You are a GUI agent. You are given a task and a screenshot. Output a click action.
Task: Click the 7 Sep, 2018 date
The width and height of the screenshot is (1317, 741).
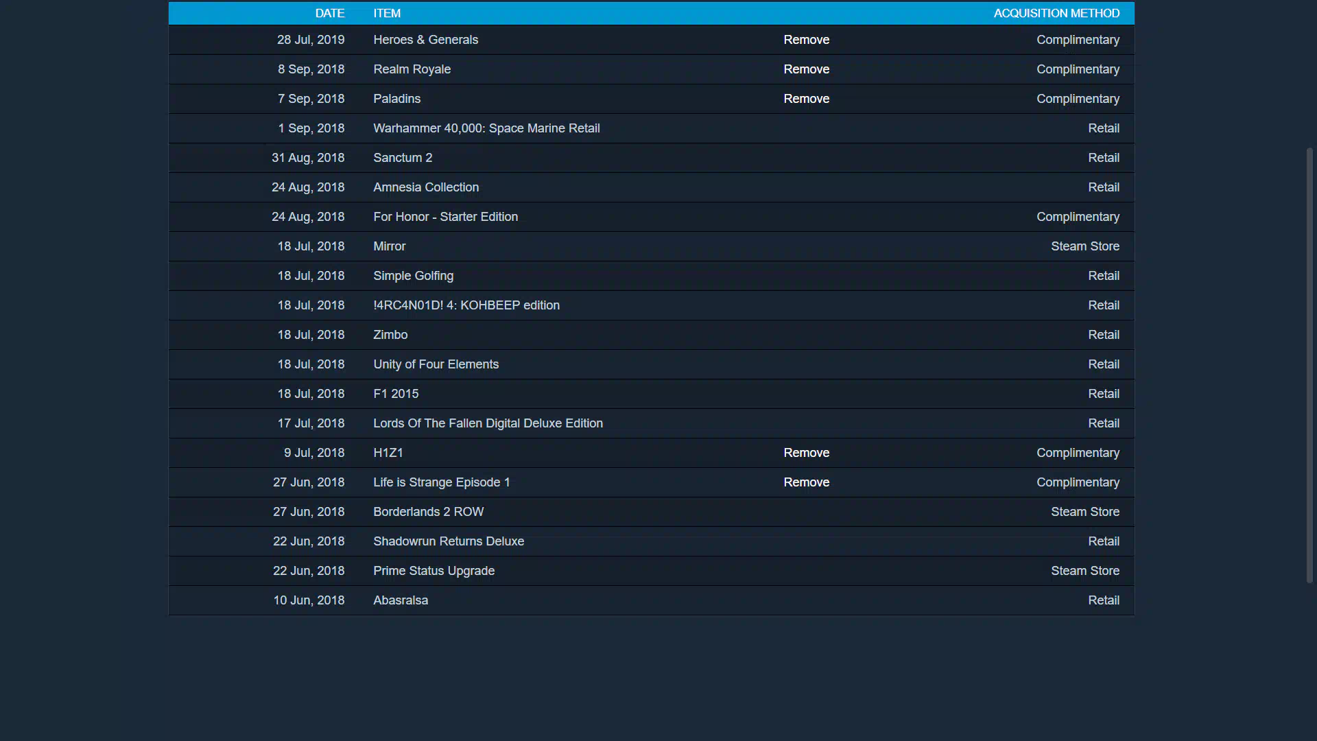click(x=311, y=99)
